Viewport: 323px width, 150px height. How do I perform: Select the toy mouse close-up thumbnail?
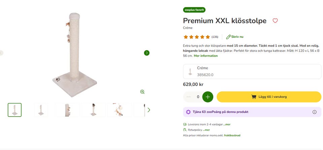(119, 110)
